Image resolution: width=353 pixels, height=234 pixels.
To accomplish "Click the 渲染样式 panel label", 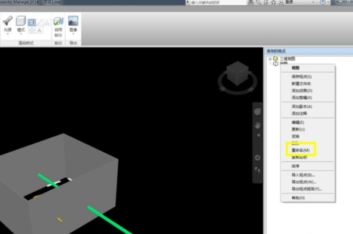I will [26, 43].
